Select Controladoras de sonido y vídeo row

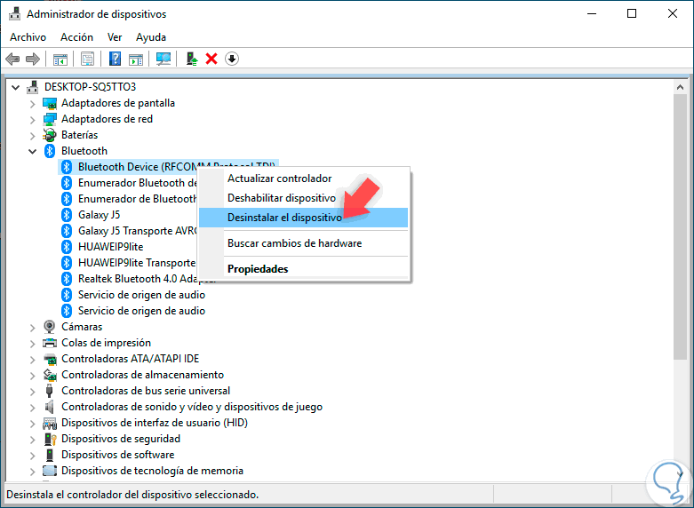click(192, 407)
